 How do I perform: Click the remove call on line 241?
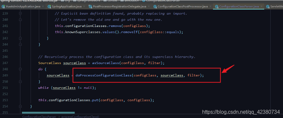[115, 26]
